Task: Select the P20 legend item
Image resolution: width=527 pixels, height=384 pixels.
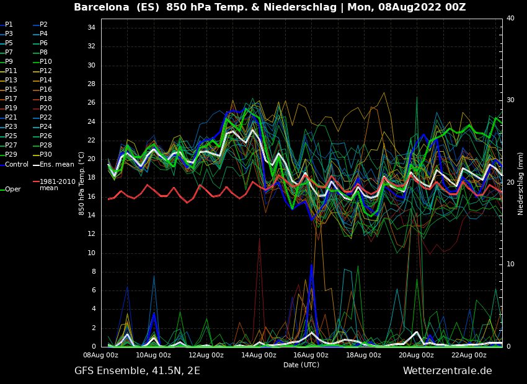Action: tap(43, 108)
